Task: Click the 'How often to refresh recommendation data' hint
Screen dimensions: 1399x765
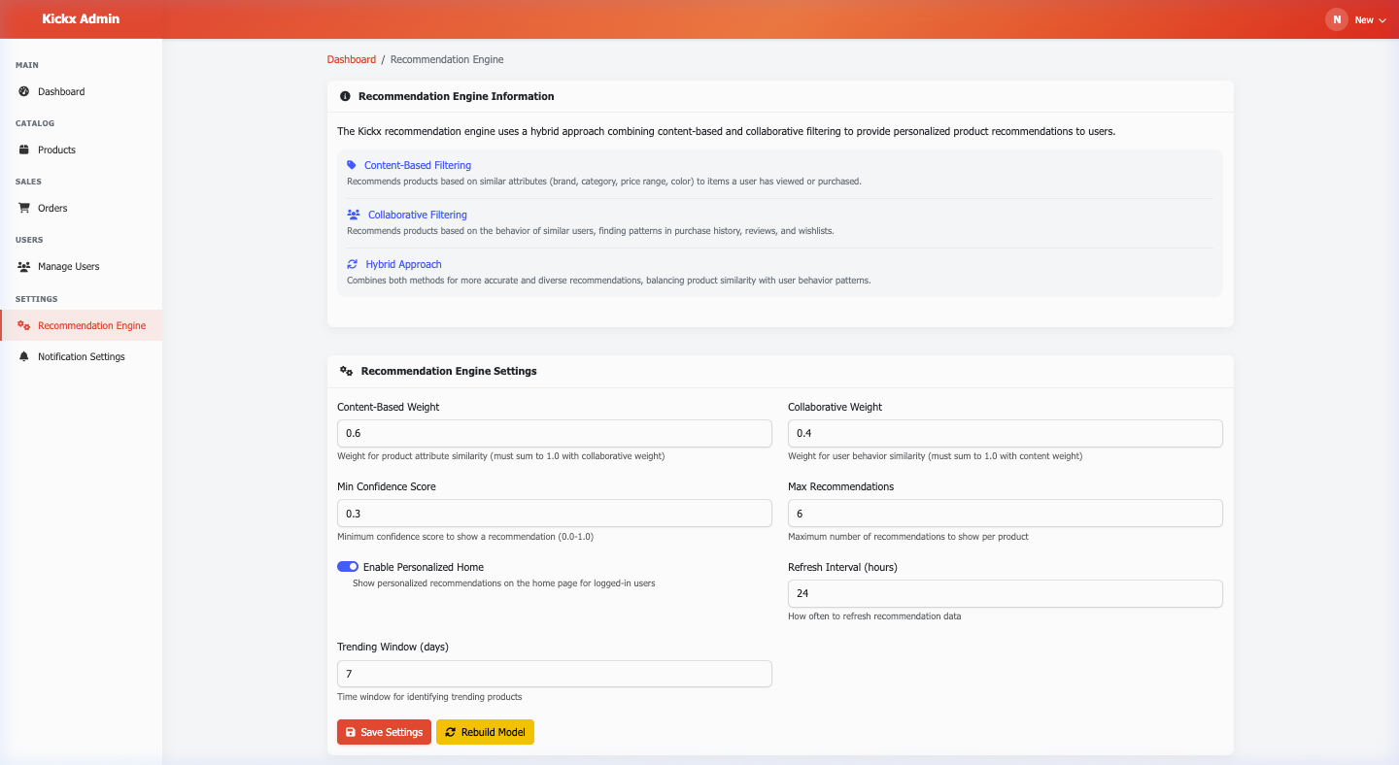Action: [874, 616]
